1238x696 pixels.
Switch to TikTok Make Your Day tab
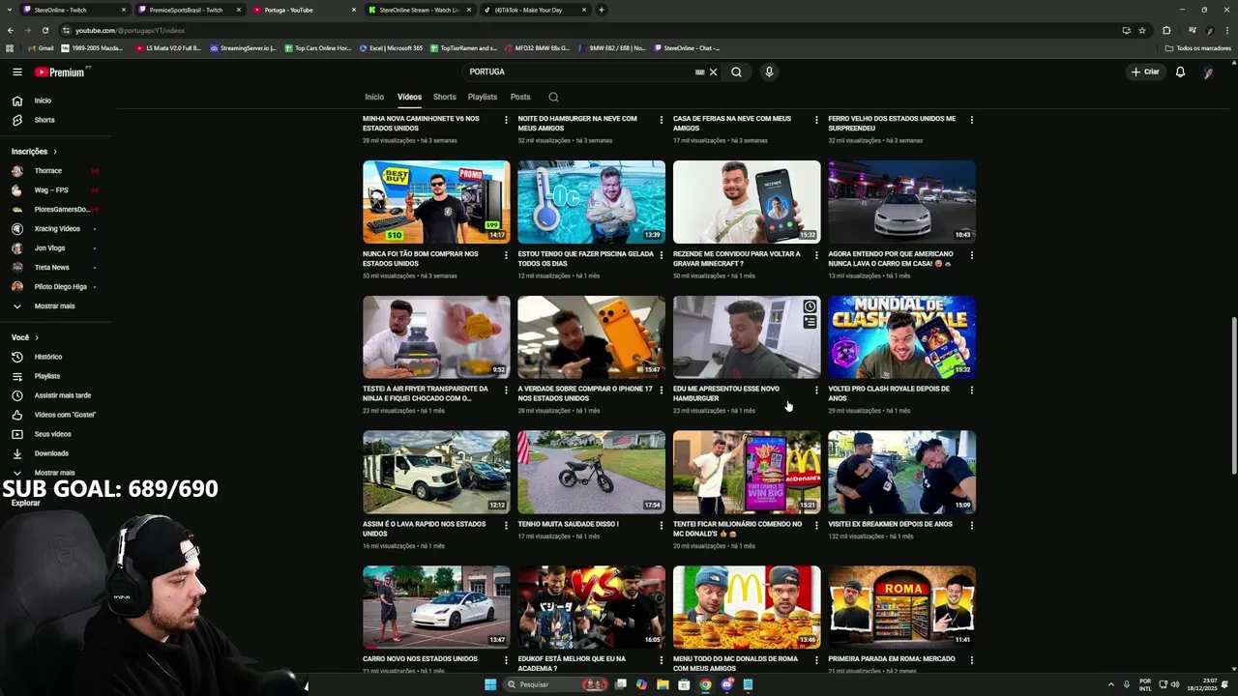tap(535, 10)
